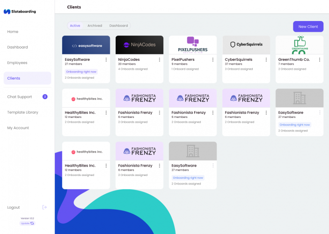Select '1 Onboard assigned' under PixelPushers
329x234 pixels.
pyautogui.click(x=185, y=69)
